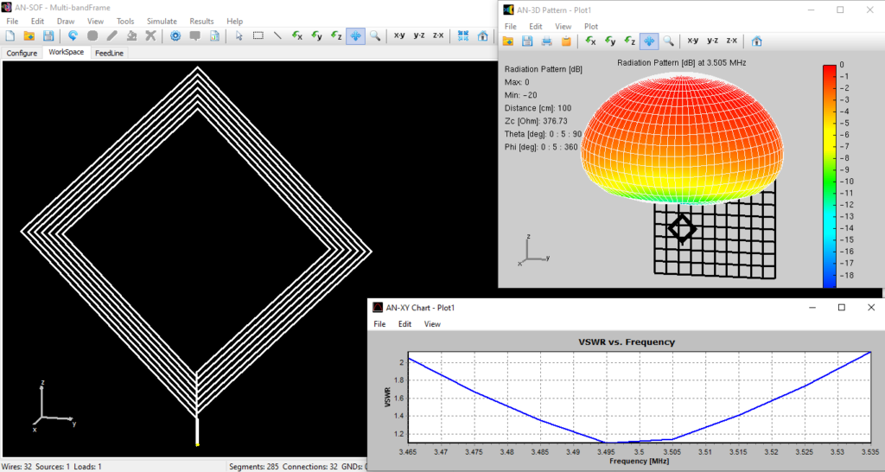Image resolution: width=885 pixels, height=472 pixels.
Task: Click save icon in AN-3D Pattern toolbar
Action: [527, 41]
